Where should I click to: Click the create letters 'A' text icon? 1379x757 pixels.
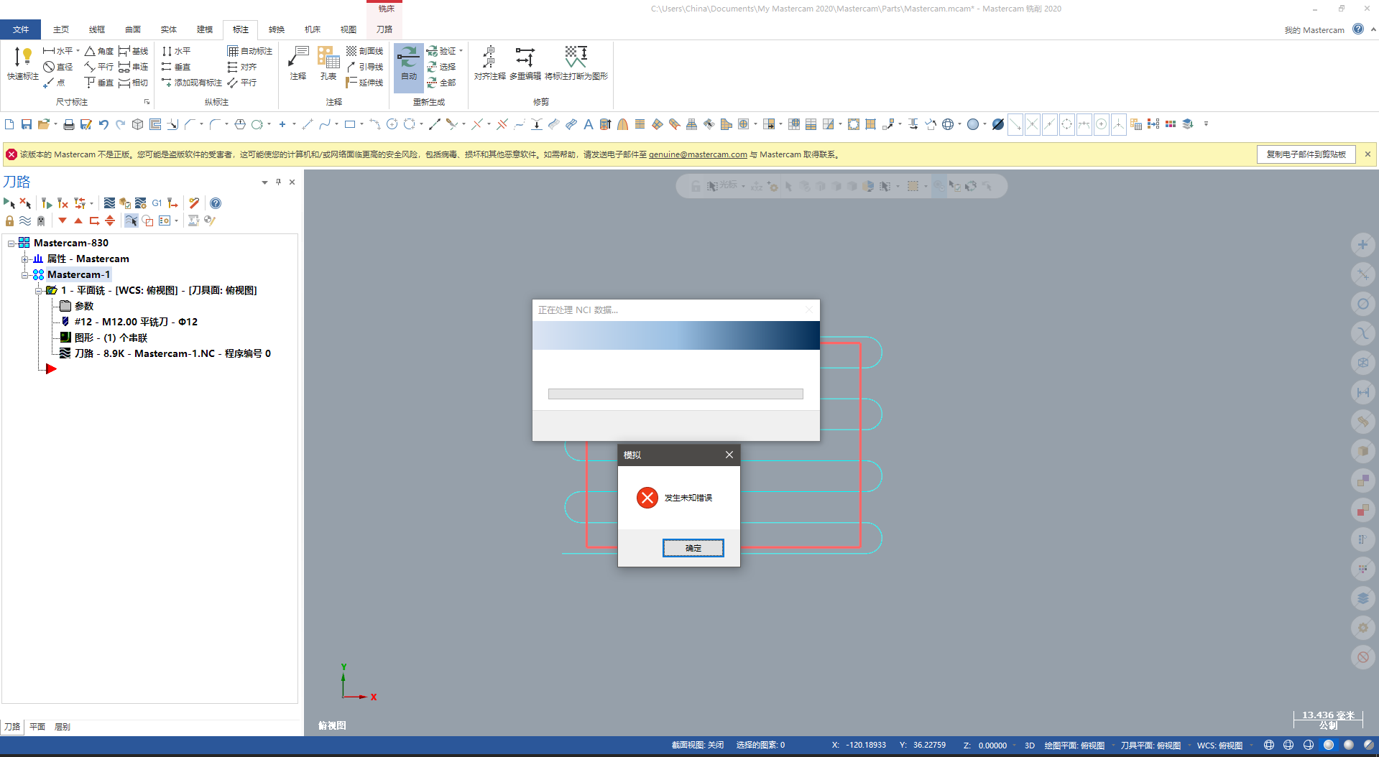pos(588,124)
